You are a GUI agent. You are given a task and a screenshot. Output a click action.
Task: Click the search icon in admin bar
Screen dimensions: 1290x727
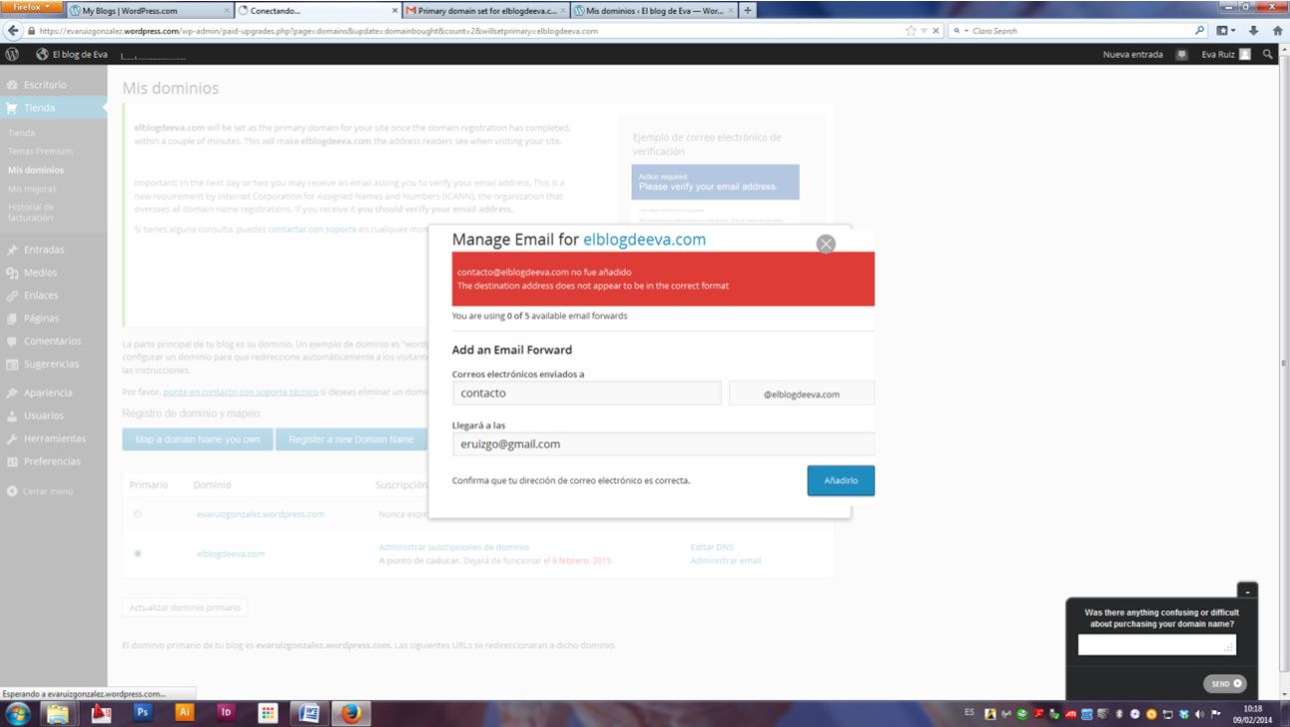[x=1268, y=54]
